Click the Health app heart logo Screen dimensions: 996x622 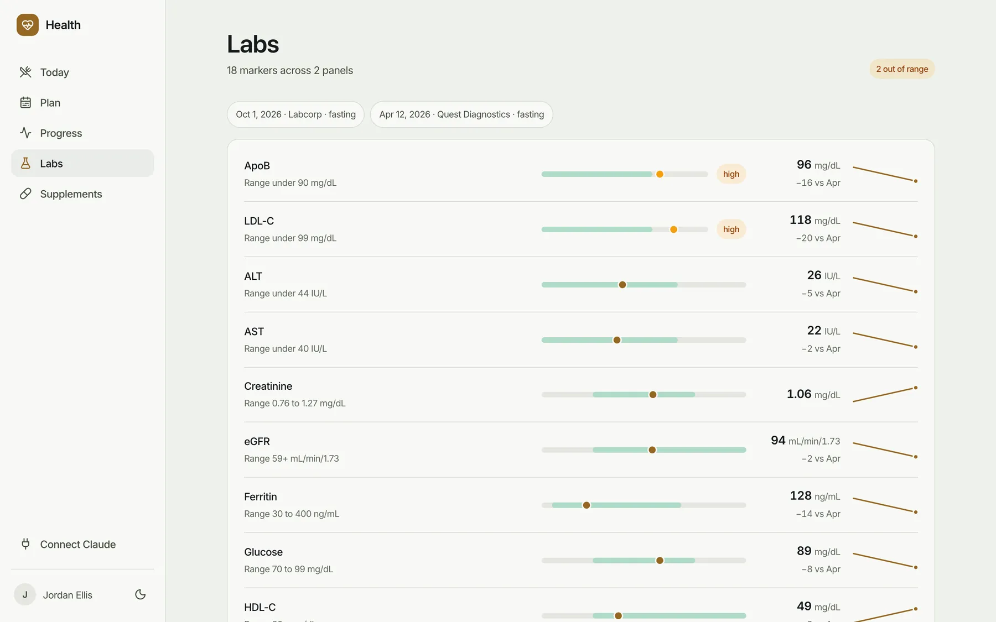(28, 25)
